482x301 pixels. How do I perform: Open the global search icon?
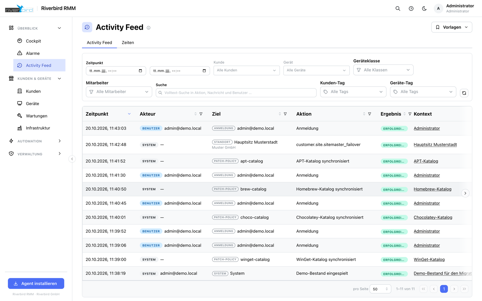pos(398,8)
